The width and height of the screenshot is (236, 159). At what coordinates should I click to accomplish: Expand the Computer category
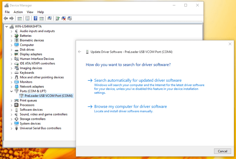click(12, 45)
